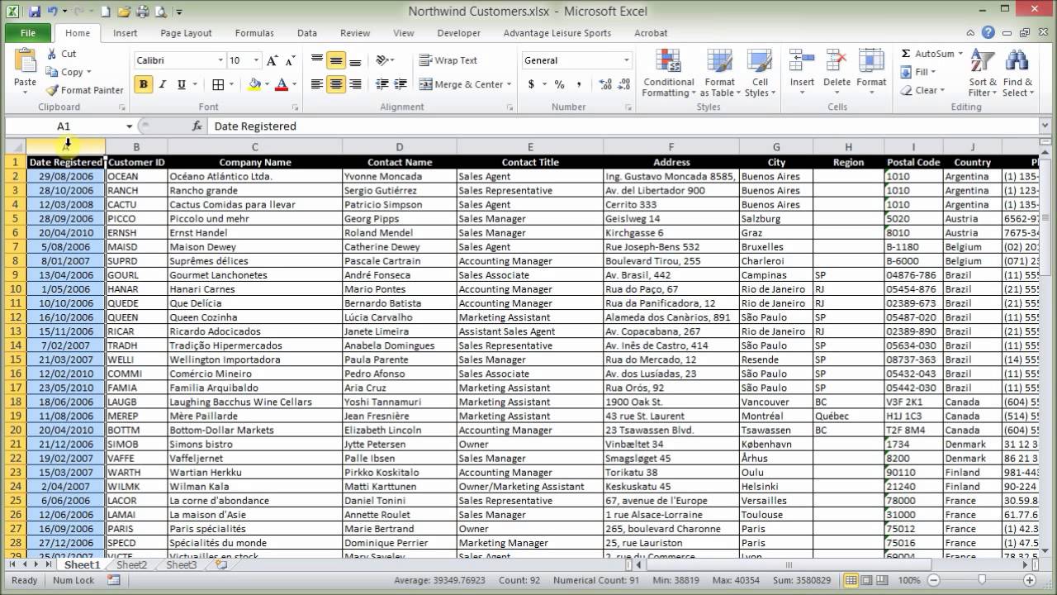Apply the red Font Color
1057x595 pixels.
coord(282,84)
